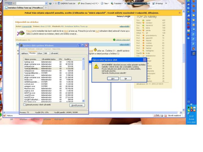
Task: Click the CS language indicator on taskbar
Action: coord(188,102)
